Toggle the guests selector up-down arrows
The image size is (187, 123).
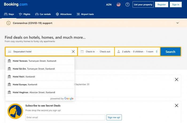pos(157,51)
